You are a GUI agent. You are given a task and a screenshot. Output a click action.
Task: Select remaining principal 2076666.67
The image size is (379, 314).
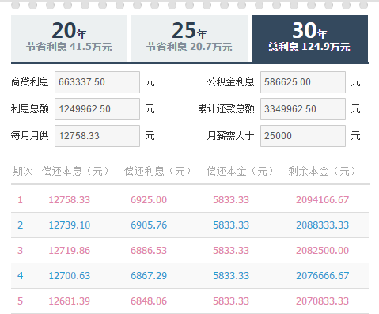coord(322,276)
